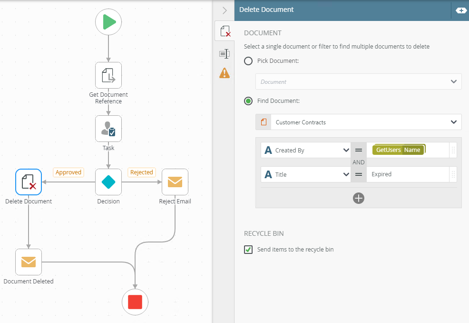
Task: Click the red End node
Action: (135, 302)
